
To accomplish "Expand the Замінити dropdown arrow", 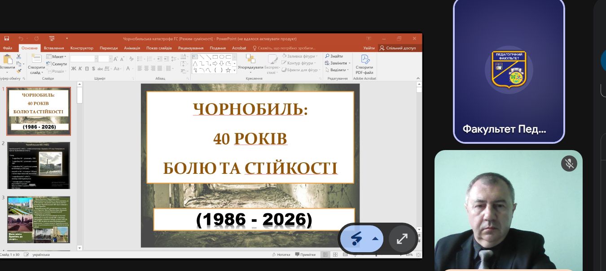I will (x=350, y=63).
